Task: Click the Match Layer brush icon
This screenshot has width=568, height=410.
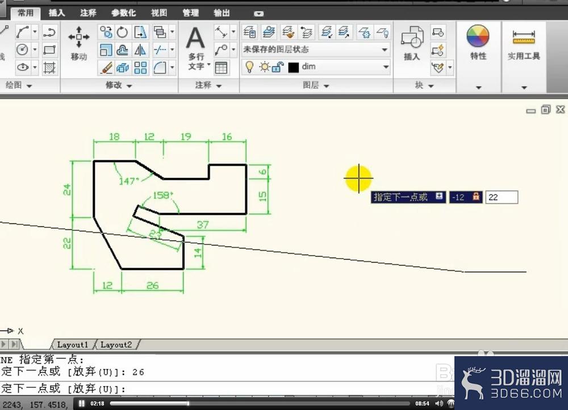Action: point(289,32)
